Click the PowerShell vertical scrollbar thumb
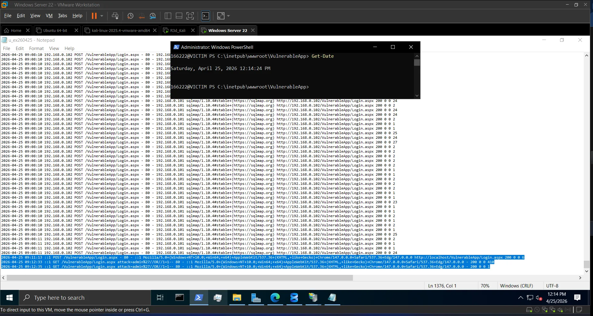 coord(417,63)
